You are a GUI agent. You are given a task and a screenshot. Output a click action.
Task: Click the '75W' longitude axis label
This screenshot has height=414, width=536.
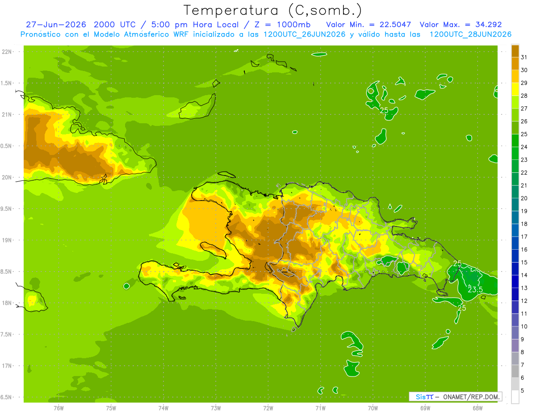[x=111, y=408]
